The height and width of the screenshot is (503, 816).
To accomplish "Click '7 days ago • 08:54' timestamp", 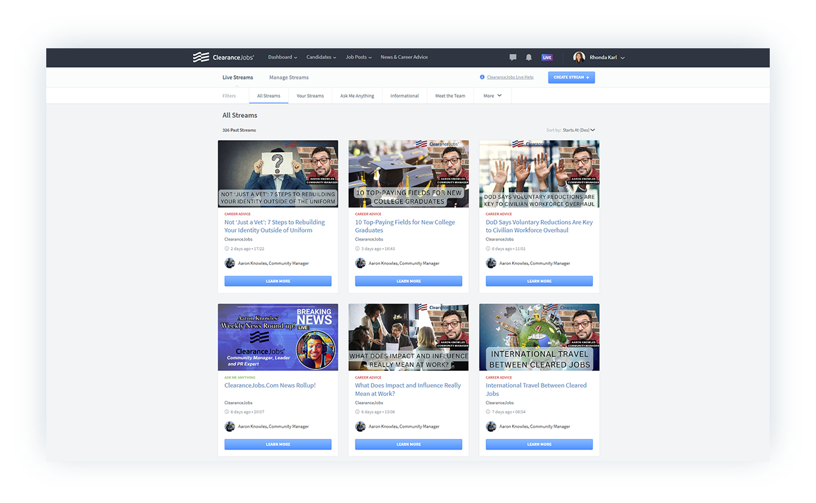I will (509, 412).
